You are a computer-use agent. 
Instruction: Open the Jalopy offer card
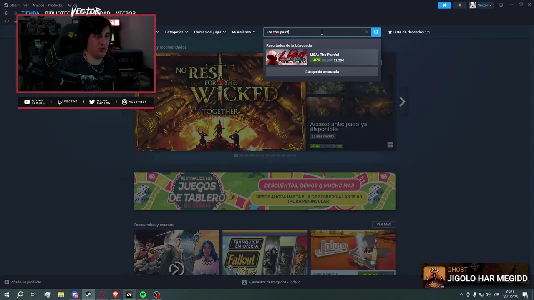353,252
